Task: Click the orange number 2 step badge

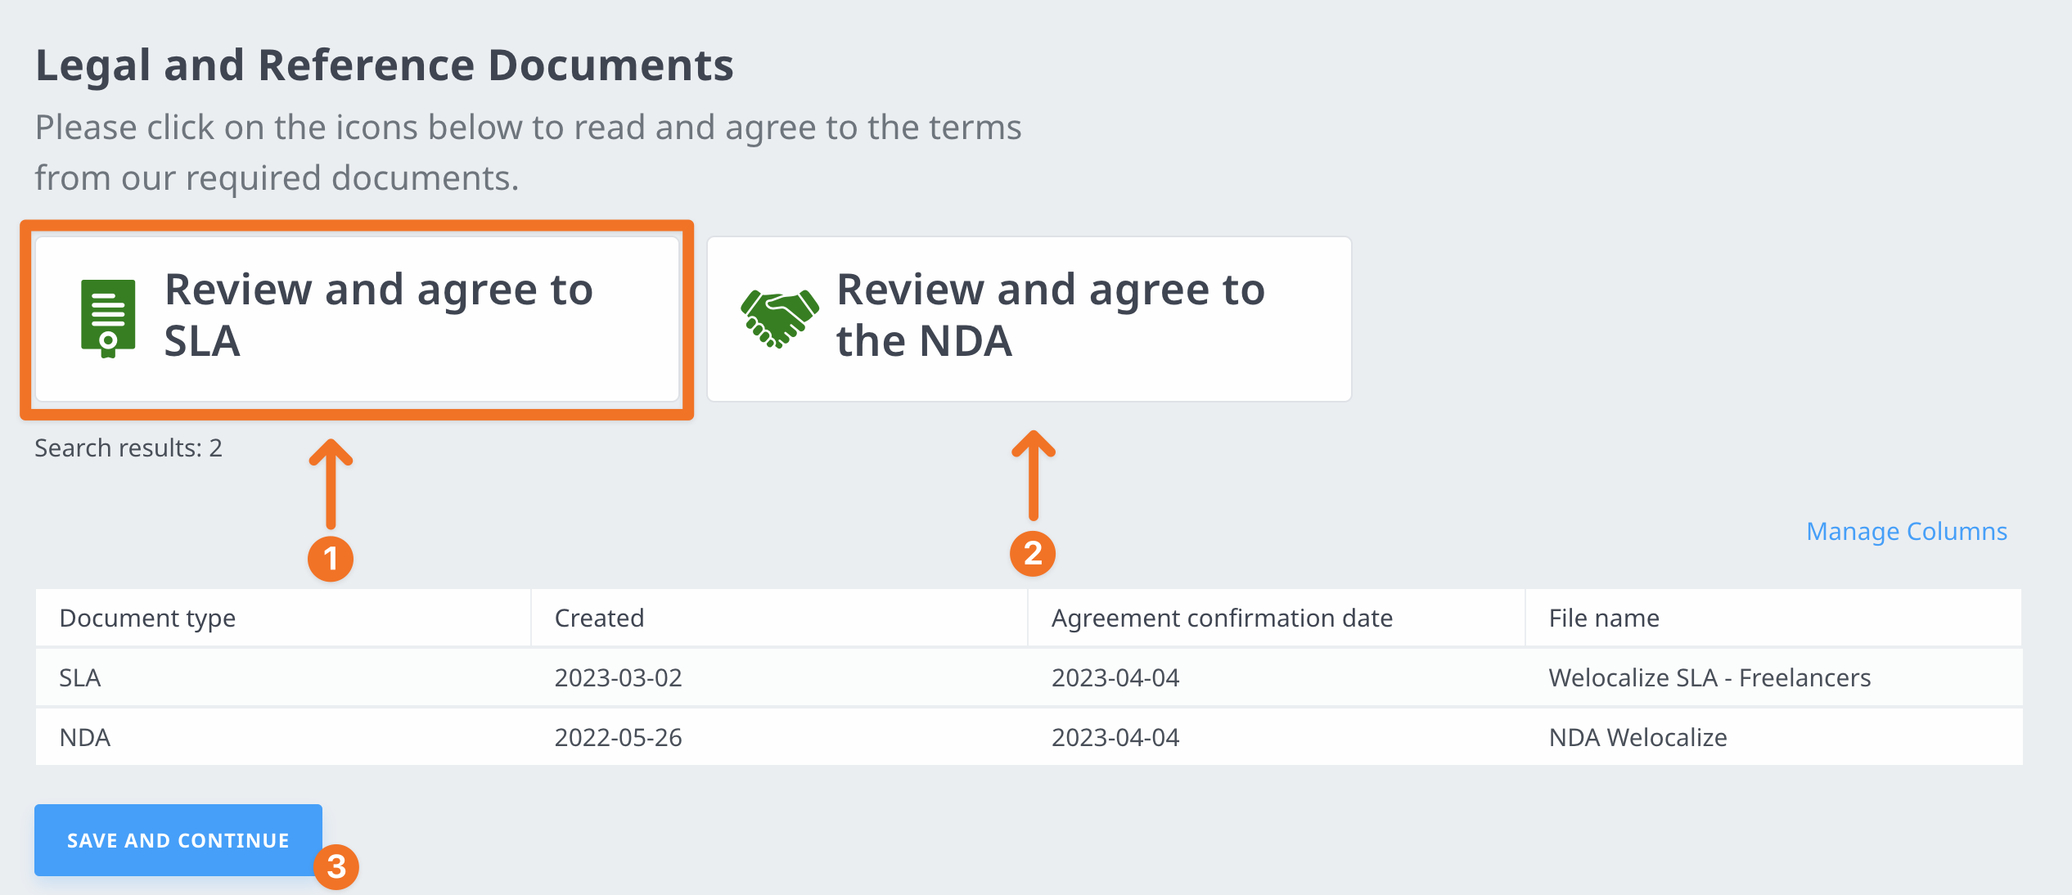Action: point(1033,554)
